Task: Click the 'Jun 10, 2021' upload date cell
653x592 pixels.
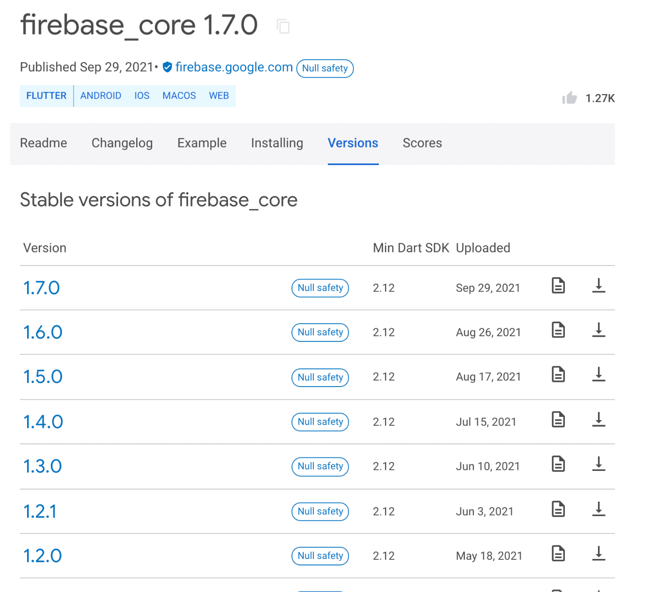Action: coord(488,466)
